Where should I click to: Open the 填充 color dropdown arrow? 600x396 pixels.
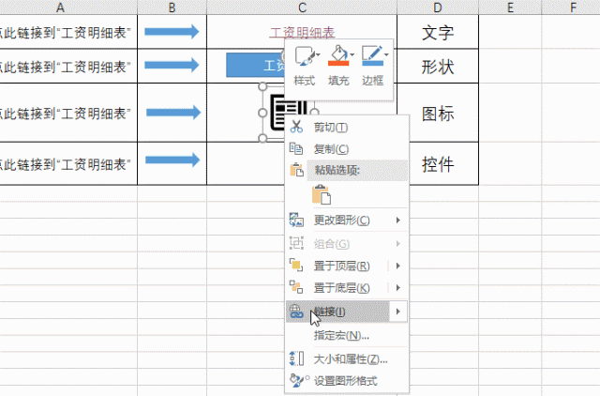pos(352,55)
